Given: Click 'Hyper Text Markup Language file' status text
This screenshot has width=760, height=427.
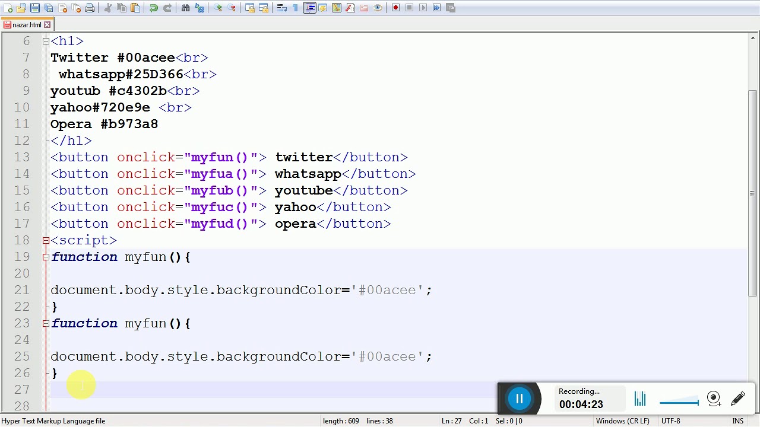Looking at the screenshot, I should pyautogui.click(x=53, y=421).
